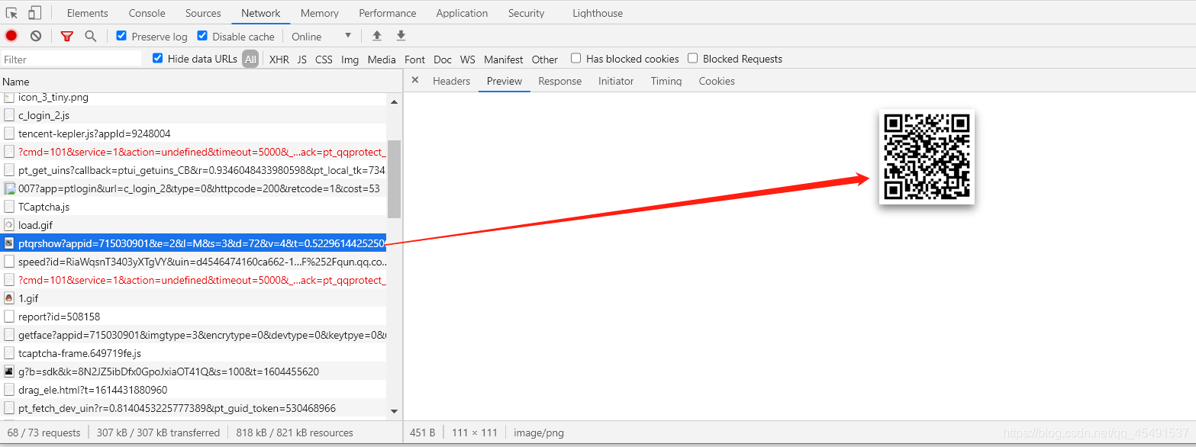Open the Security panel

tap(527, 13)
